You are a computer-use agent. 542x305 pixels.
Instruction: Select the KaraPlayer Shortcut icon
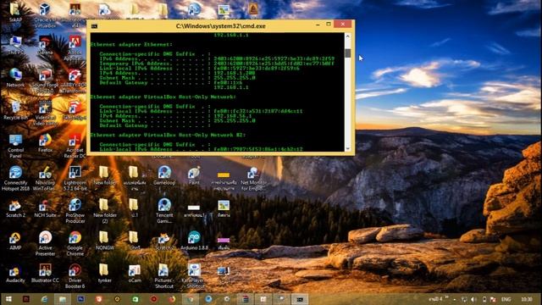point(194,276)
